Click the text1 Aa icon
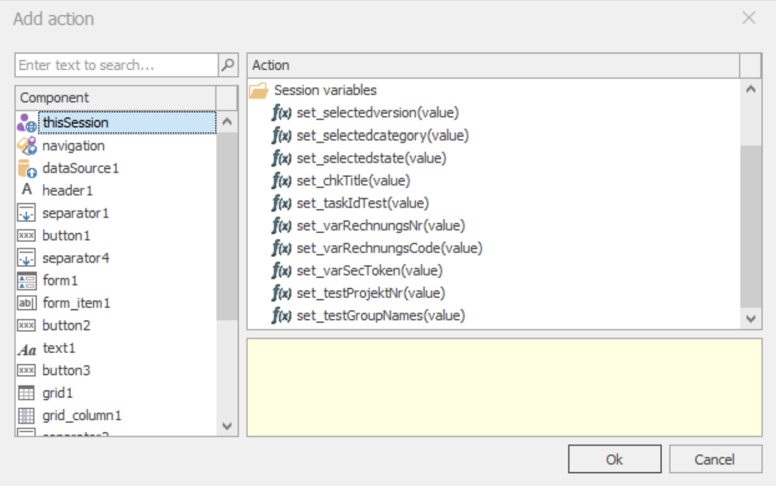 pos(27,349)
